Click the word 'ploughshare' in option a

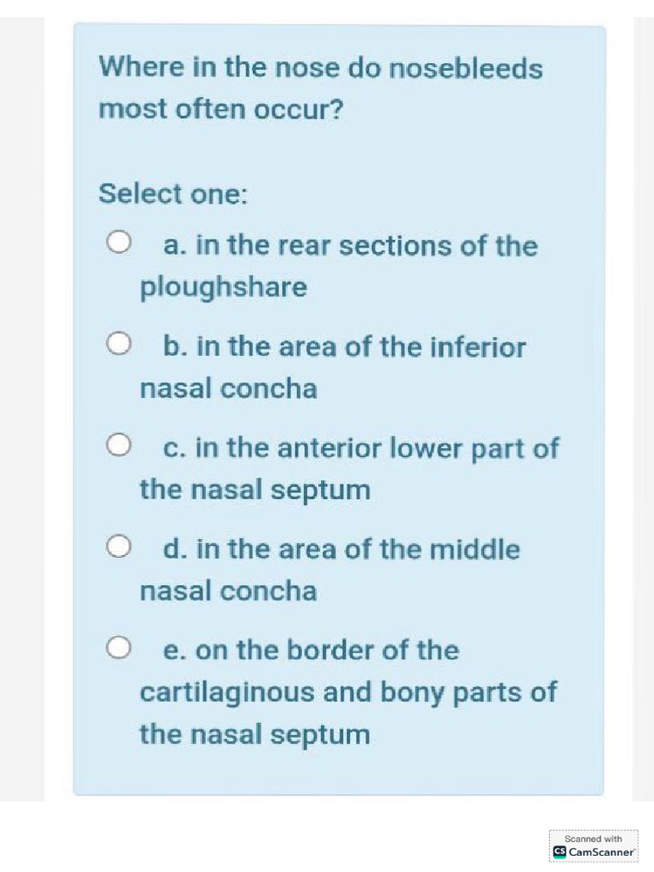click(x=223, y=287)
